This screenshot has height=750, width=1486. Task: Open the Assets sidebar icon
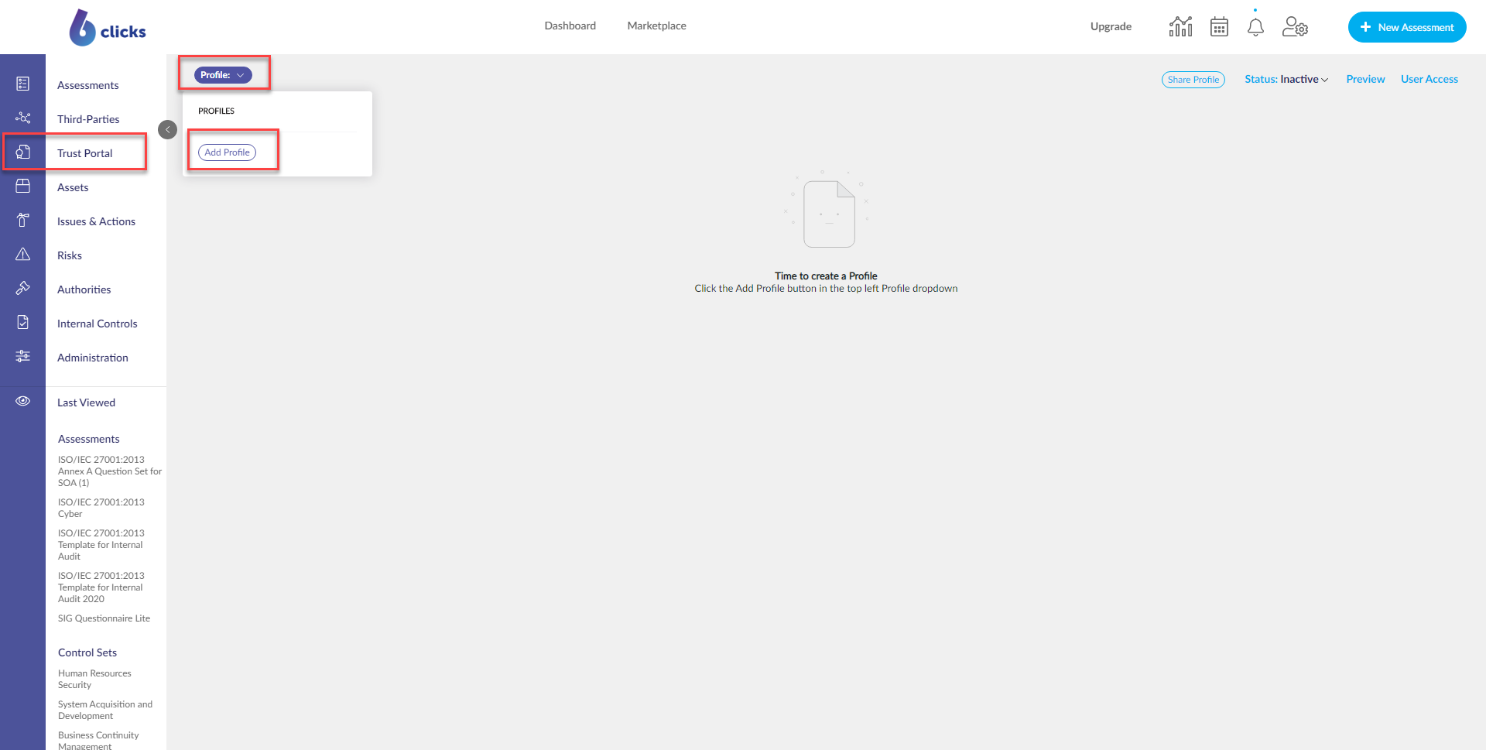pos(23,186)
